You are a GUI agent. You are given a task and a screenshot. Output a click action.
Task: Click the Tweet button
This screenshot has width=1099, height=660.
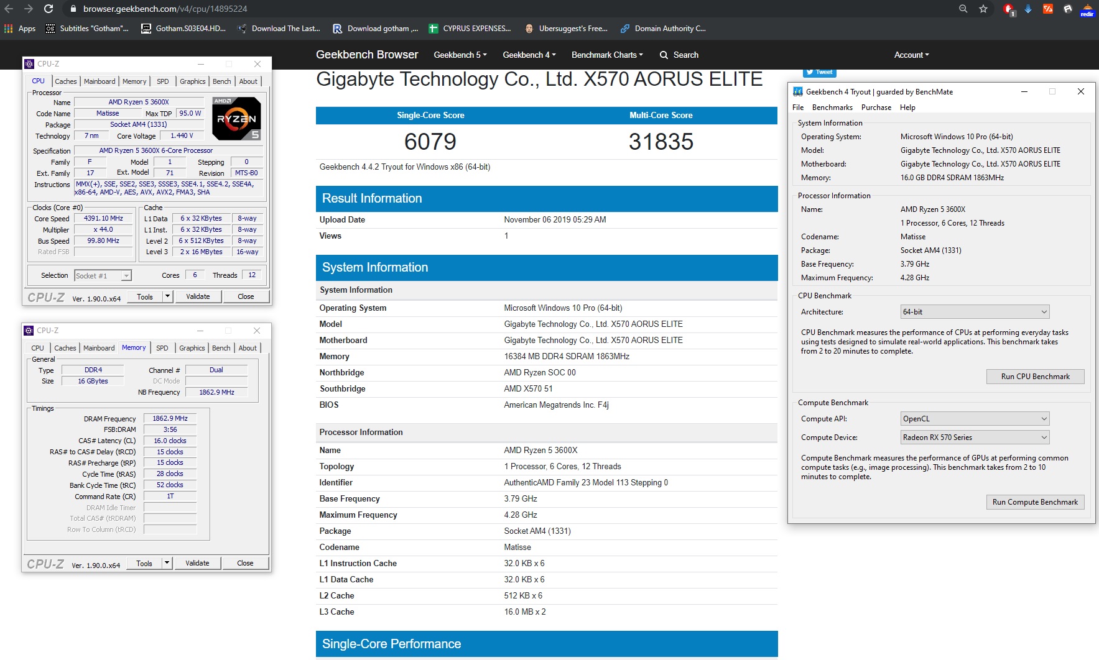[819, 72]
